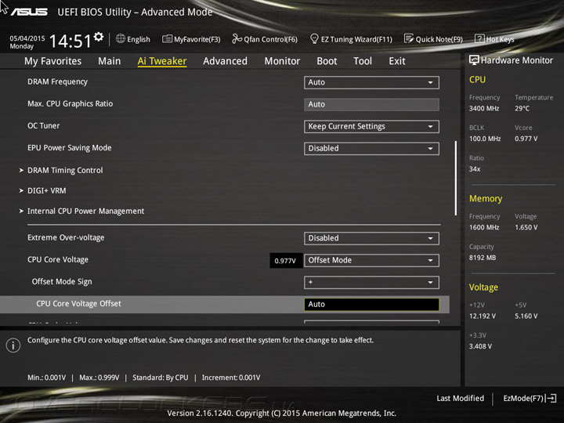The height and width of the screenshot is (423, 564).
Task: Click the EzMode exit arrow icon
Action: (x=551, y=398)
